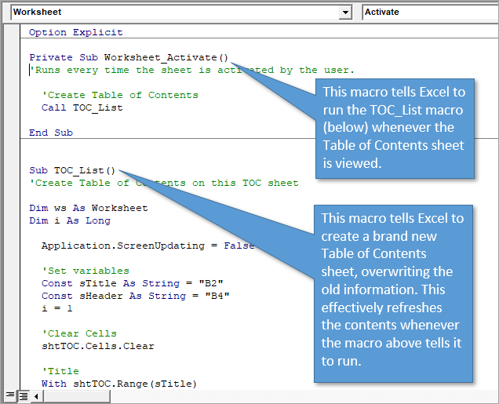Click the 'Option Explicit' line

pos(76,32)
